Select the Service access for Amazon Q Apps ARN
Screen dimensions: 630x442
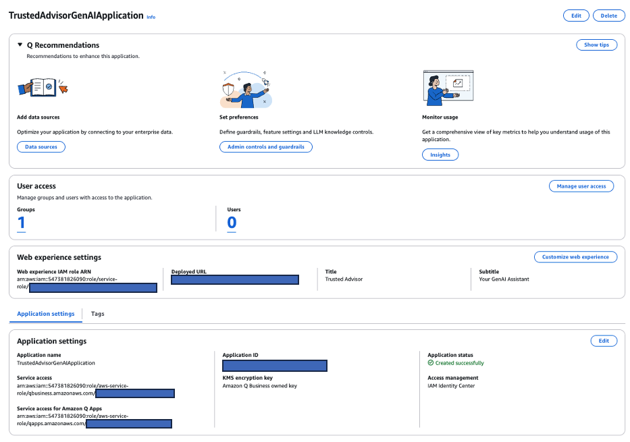click(x=95, y=420)
